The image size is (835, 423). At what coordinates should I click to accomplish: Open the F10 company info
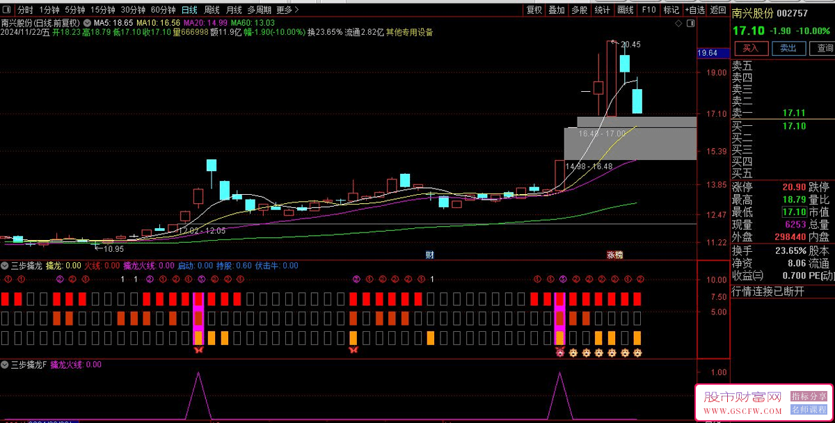pyautogui.click(x=649, y=10)
